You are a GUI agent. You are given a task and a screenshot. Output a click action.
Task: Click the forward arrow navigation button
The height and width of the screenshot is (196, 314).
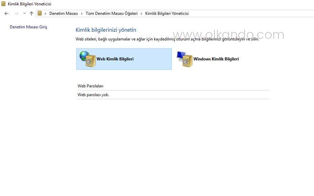(x=16, y=13)
